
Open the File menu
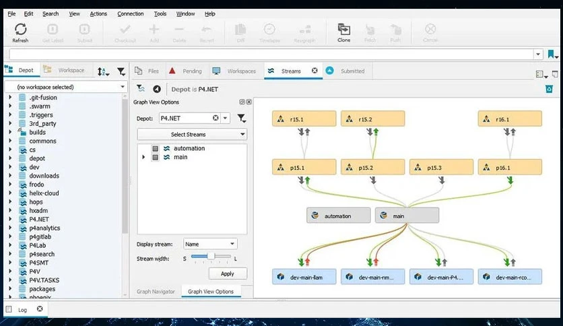point(11,13)
